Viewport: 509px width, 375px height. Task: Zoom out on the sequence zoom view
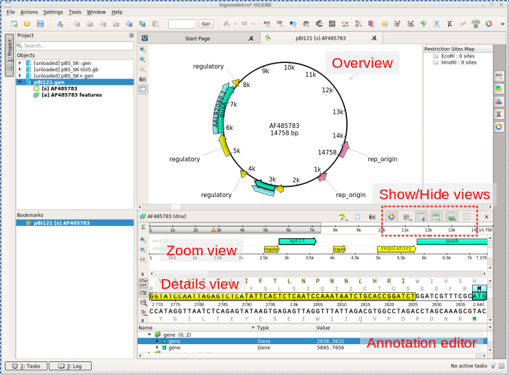pyautogui.click(x=143, y=249)
